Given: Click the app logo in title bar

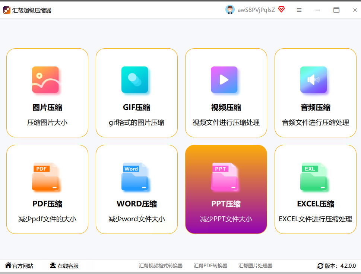Looking at the screenshot, I should click(6, 10).
